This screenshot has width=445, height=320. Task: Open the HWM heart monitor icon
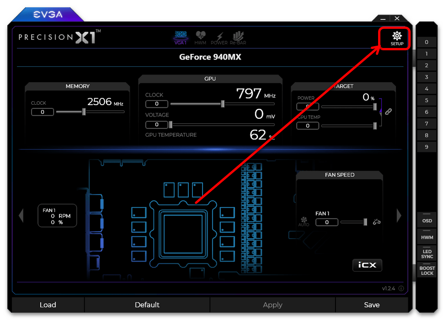[200, 37]
